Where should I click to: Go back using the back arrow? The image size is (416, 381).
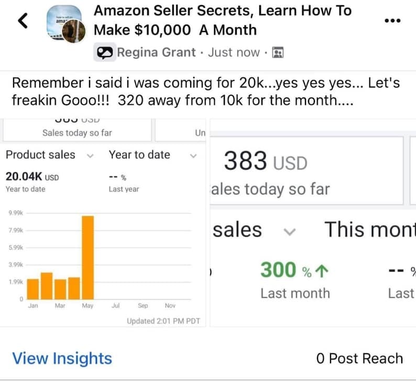23,21
